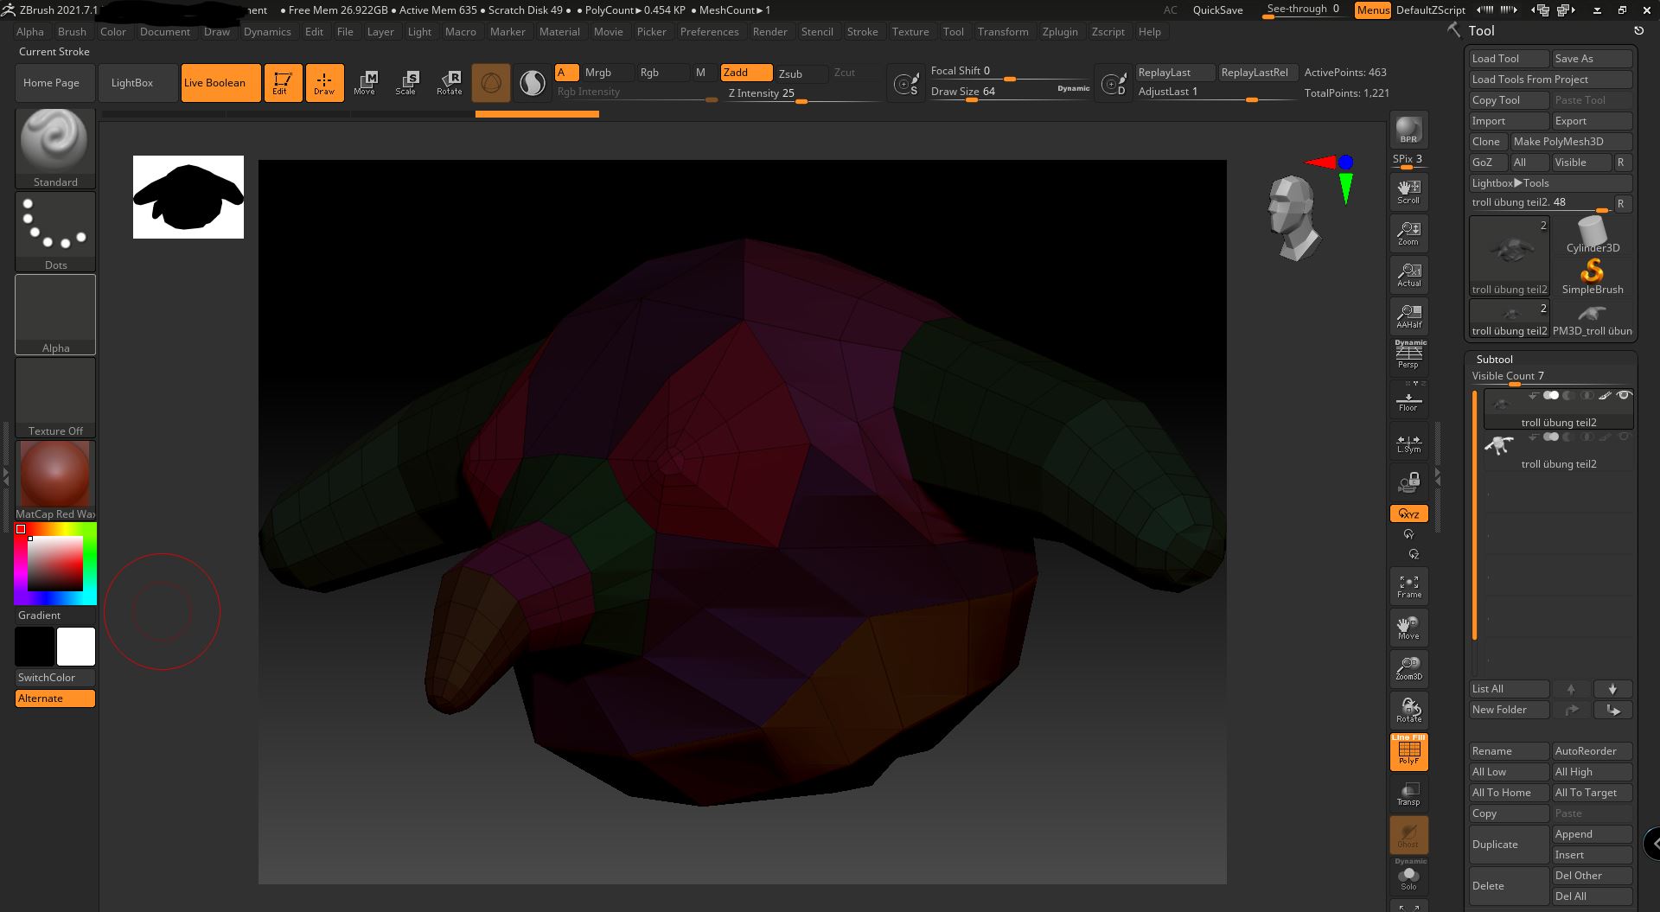Viewport: 1660px width, 912px height.
Task: Toggle eye visibility of first subtool
Action: tap(1624, 396)
